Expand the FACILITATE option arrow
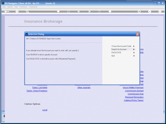Screen dimensions: 166x124 point(134,53)
